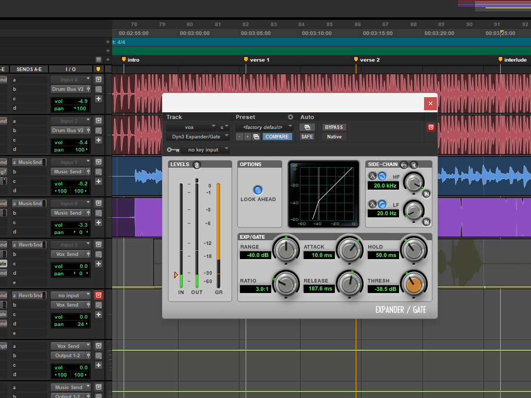This screenshot has height=398, width=531.
Task: Enable the LOOK AHEAD option
Action: [x=258, y=190]
